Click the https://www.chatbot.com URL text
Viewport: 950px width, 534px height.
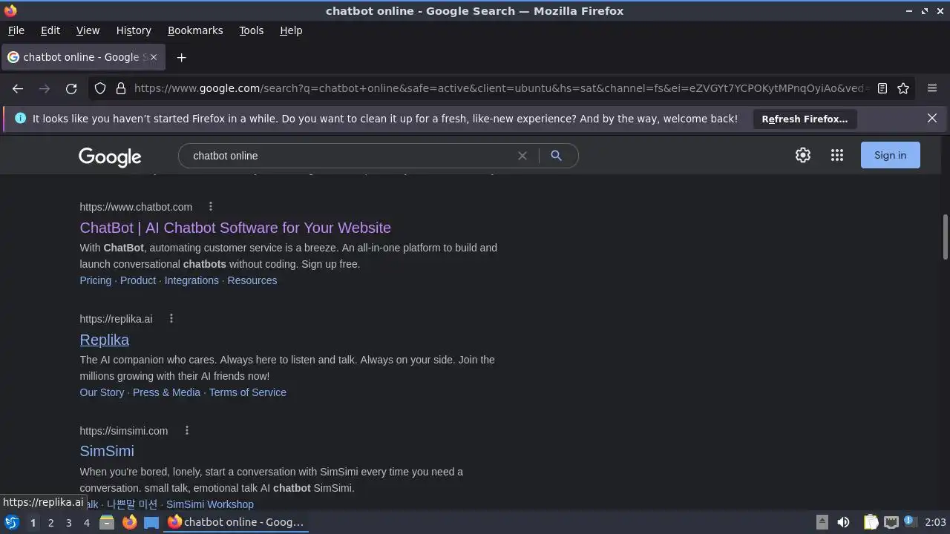click(x=136, y=207)
